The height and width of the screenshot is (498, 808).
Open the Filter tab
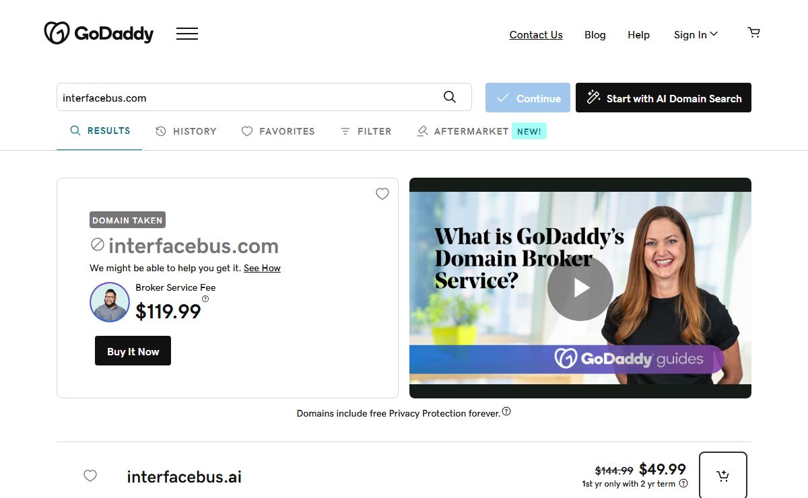coord(366,131)
